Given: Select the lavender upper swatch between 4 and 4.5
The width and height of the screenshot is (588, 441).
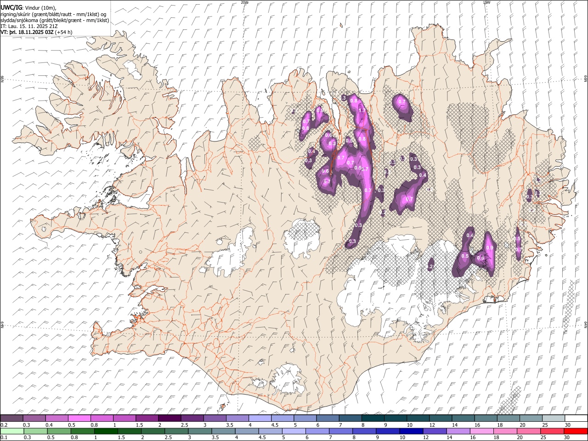Looking at the screenshot, I should point(260,418).
